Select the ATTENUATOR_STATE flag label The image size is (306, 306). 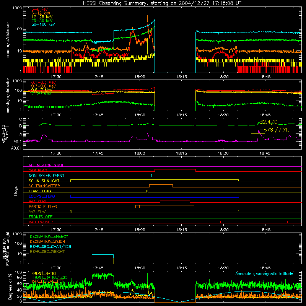46,165
